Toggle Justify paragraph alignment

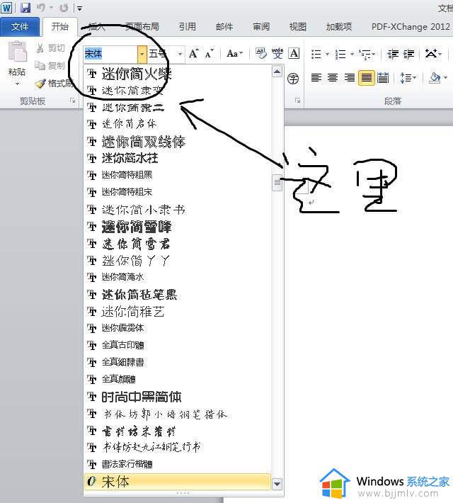(366, 78)
